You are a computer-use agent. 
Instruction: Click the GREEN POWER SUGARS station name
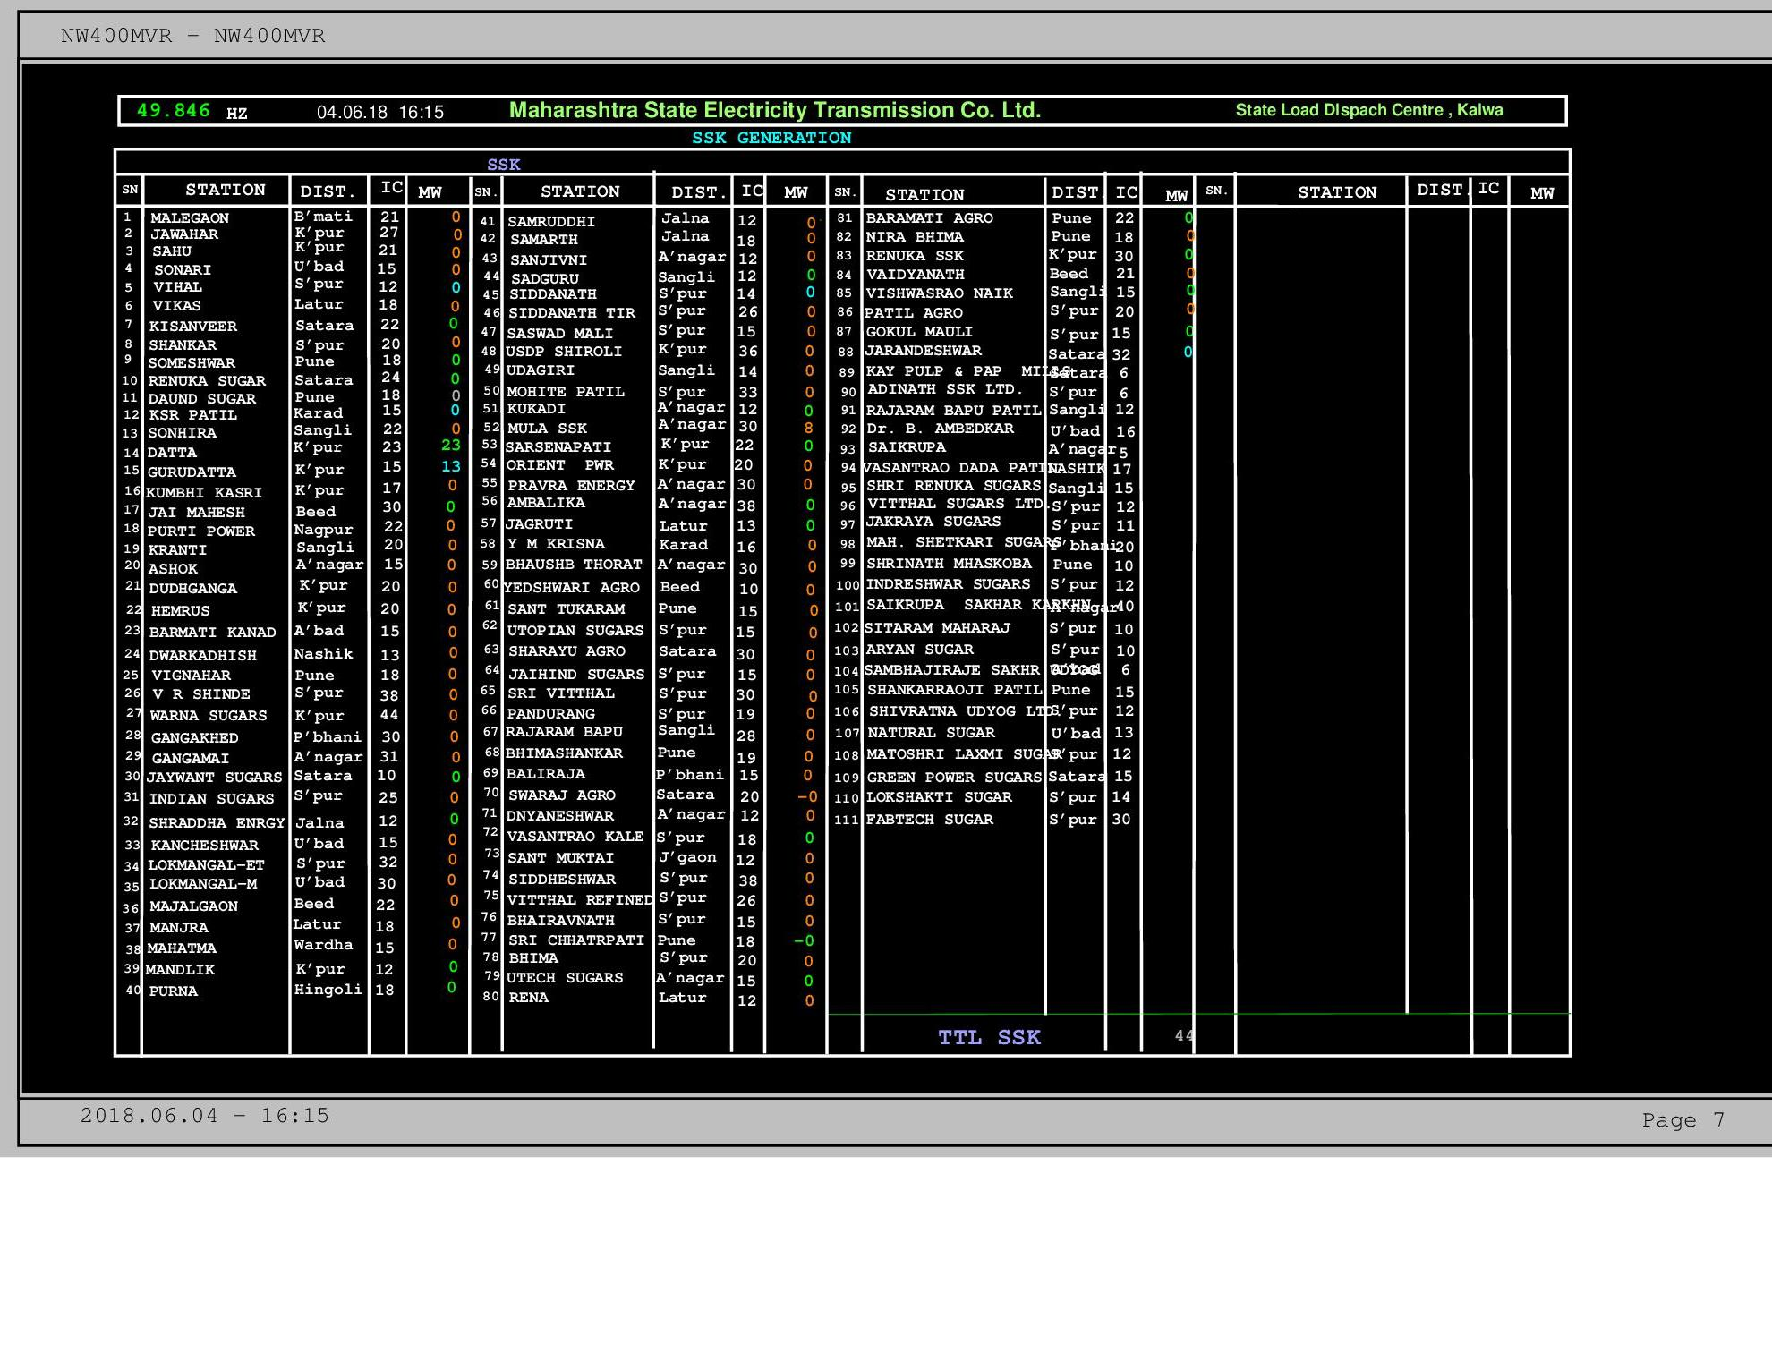coord(954,778)
